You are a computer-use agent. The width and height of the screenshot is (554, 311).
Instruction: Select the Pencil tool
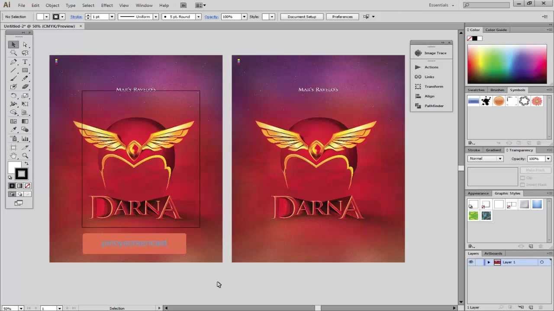pos(25,78)
